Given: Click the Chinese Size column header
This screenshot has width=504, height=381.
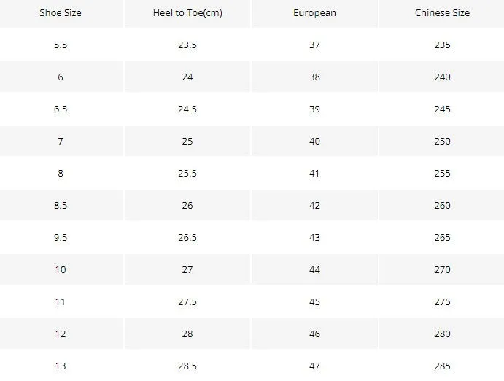Looking at the screenshot, I should 442,13.
